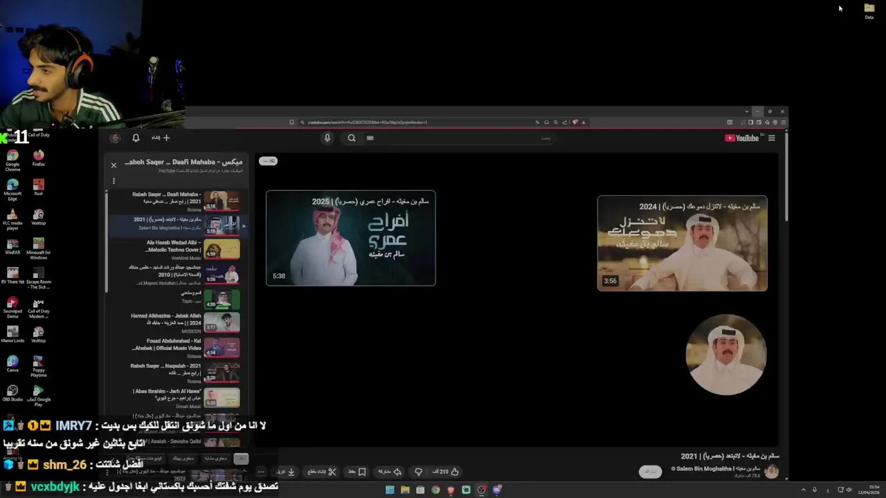Open RV There Yet desktop shortcut
886x498 pixels.
pyautogui.click(x=12, y=276)
